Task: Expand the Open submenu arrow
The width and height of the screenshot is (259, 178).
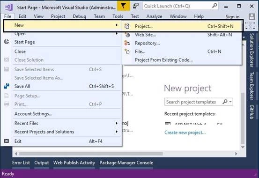Action: [117, 33]
